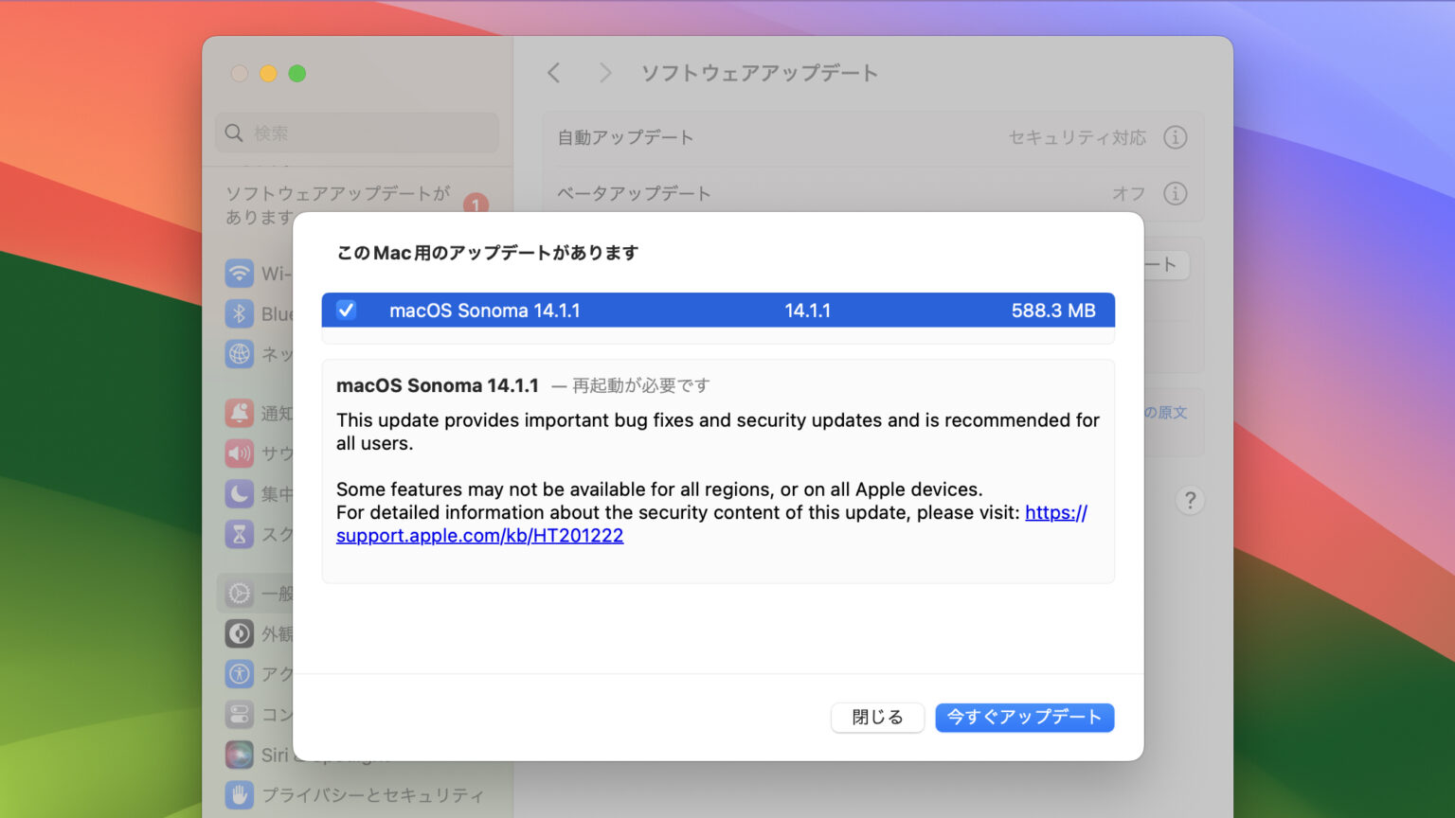Select the Appearance (外観) settings icon

coord(240,633)
